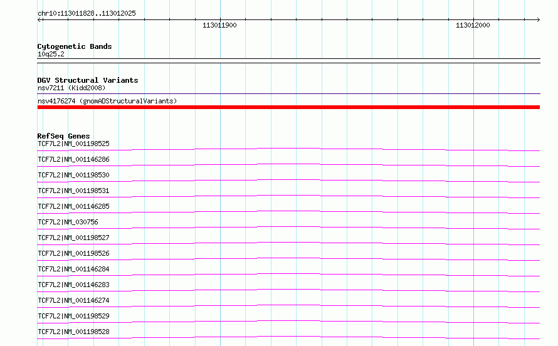The height and width of the screenshot is (346, 558).
Task: Click the 113012000 ruler position label
Action: pos(473,25)
